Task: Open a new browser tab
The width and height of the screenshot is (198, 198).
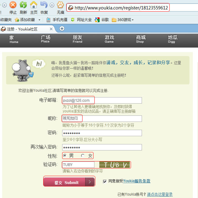Action: point(62,29)
